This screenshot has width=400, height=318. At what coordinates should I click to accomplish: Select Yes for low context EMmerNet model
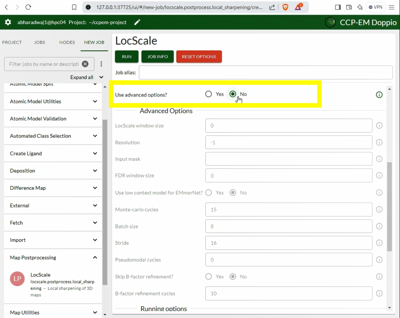coord(209,193)
